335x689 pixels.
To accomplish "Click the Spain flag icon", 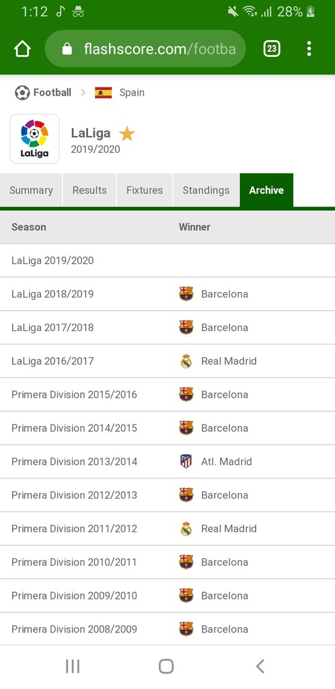I will pos(103,93).
